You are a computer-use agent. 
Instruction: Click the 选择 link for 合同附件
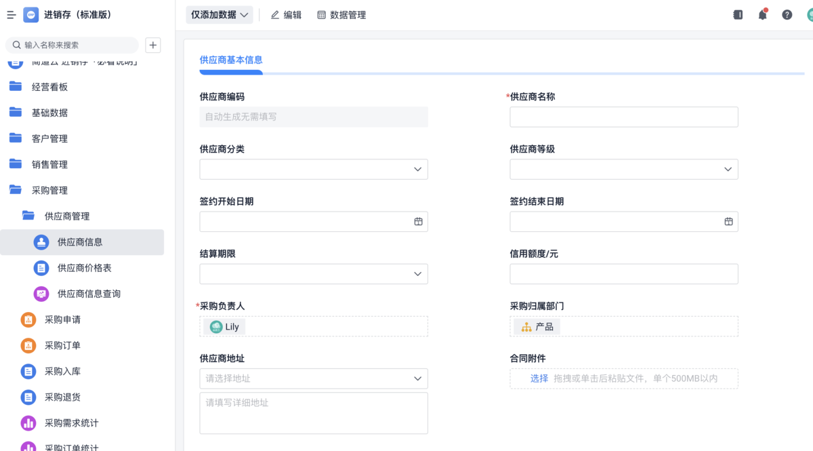[539, 378]
